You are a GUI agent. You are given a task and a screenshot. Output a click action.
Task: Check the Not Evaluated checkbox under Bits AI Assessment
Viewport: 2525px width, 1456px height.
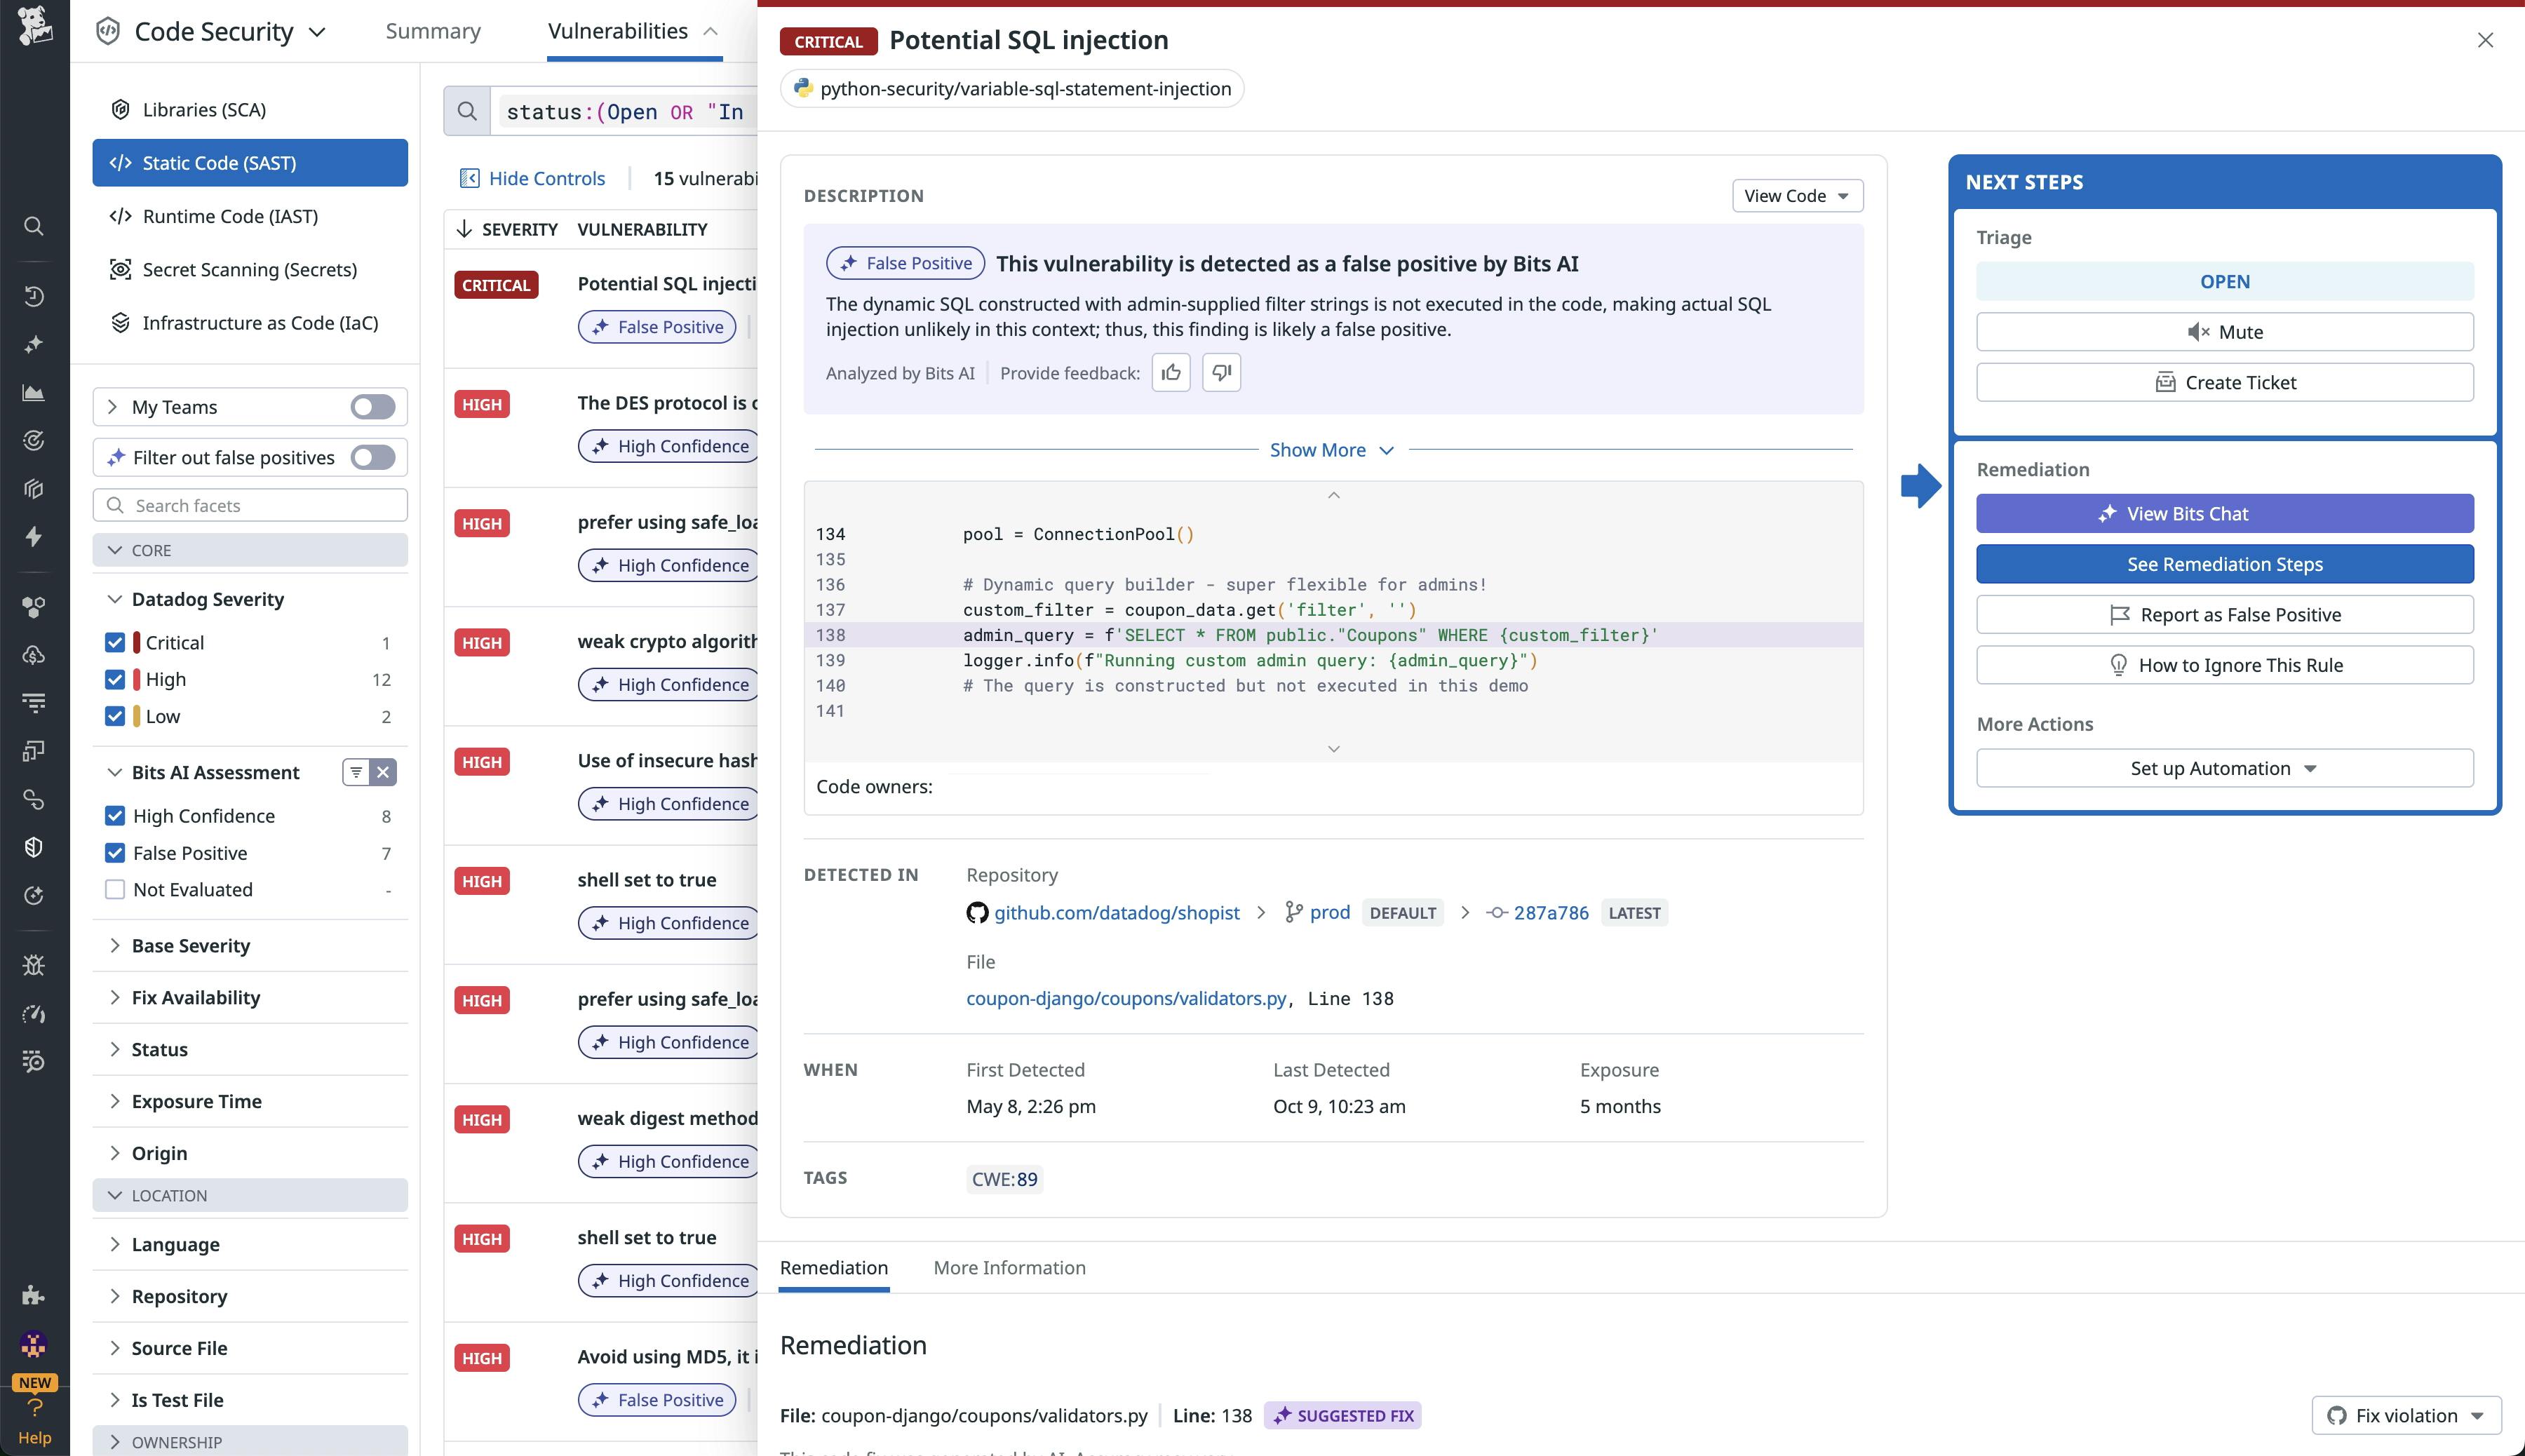[115, 889]
